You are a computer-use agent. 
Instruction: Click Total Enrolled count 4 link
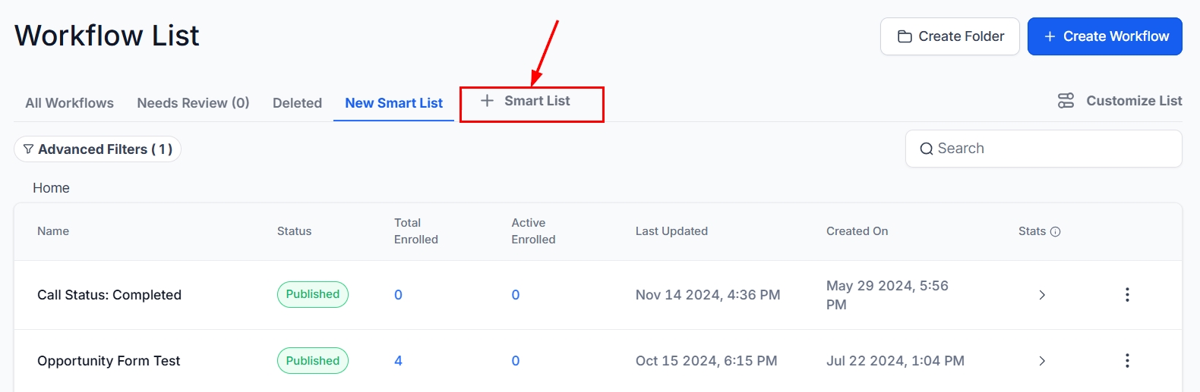[x=398, y=361]
